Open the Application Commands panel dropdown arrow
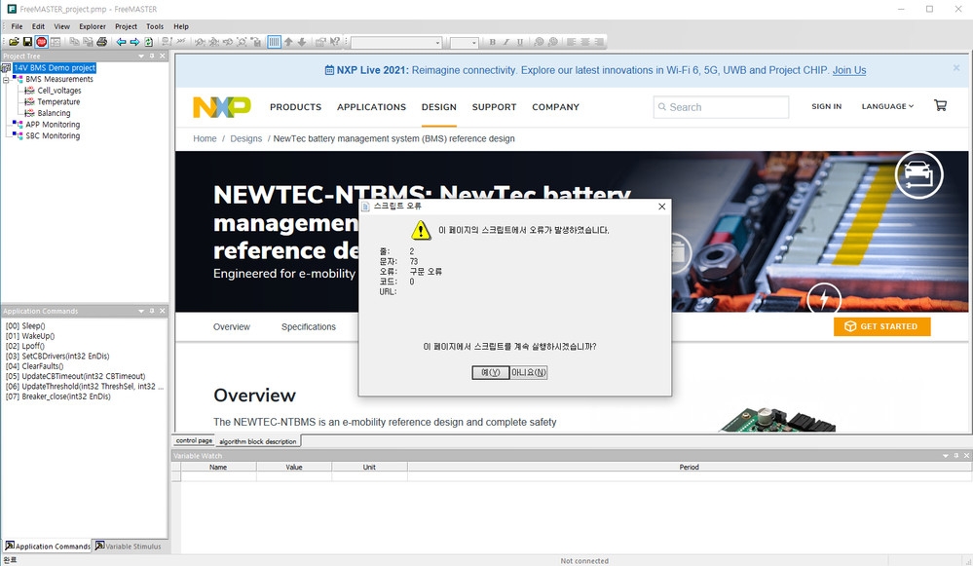Image resolution: width=973 pixels, height=566 pixels. [x=141, y=311]
